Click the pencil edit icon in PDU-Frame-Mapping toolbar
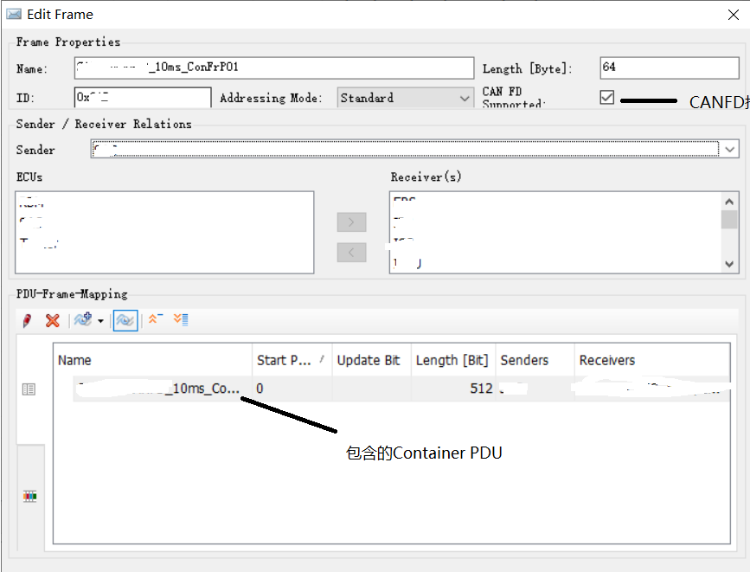This screenshot has height=572, width=750. point(28,320)
